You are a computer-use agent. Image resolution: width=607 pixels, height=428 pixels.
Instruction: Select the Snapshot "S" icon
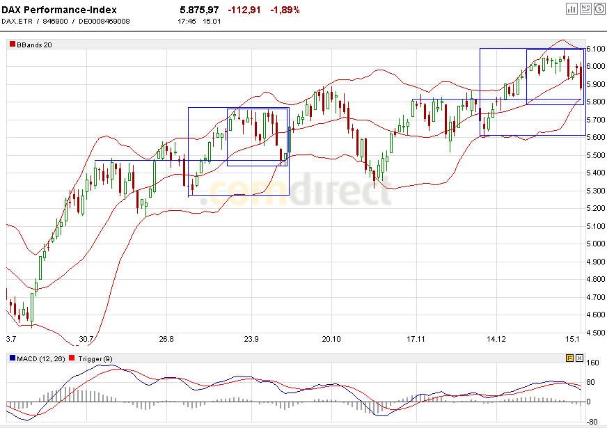click(599, 8)
